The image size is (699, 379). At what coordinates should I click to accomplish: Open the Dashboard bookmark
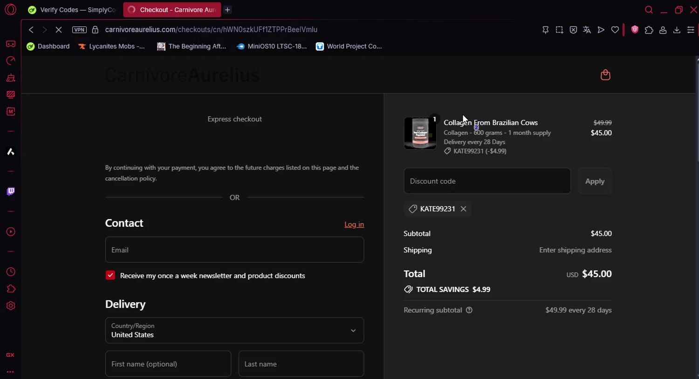[x=48, y=47]
